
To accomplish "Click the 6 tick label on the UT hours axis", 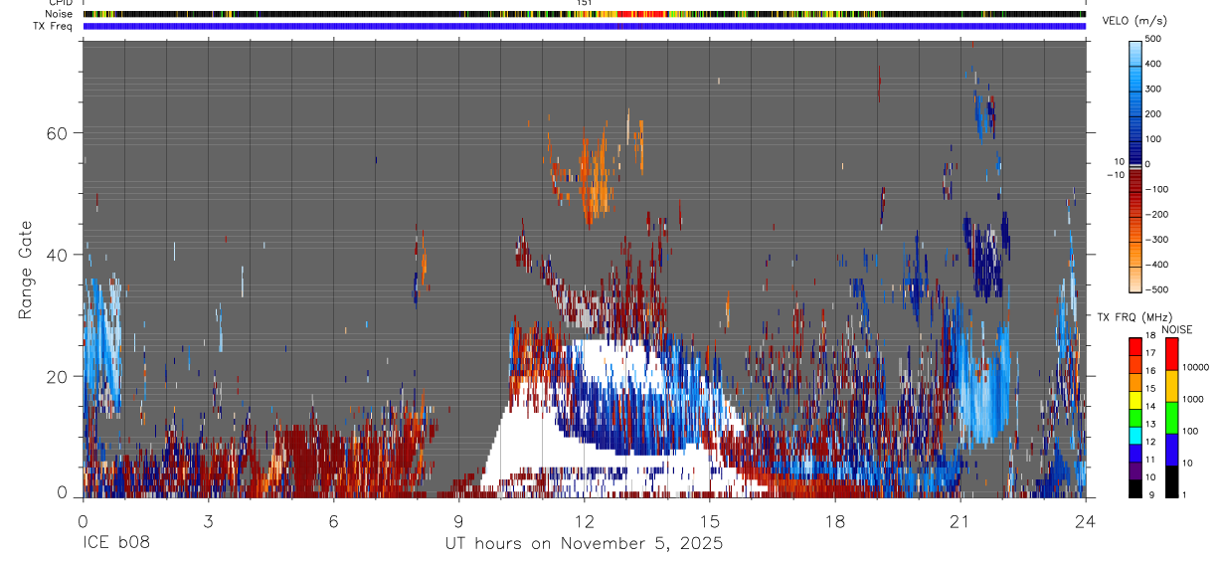I will [333, 521].
